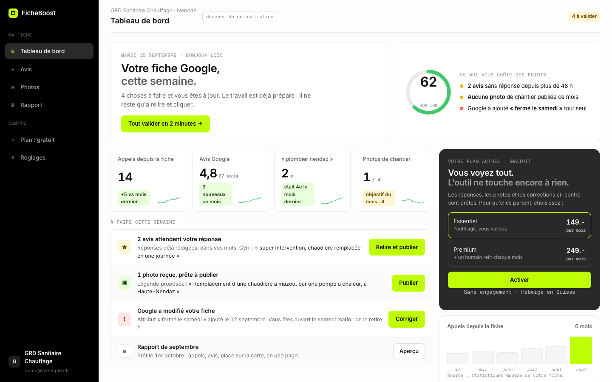Click the 4 à valider badge

click(584, 16)
